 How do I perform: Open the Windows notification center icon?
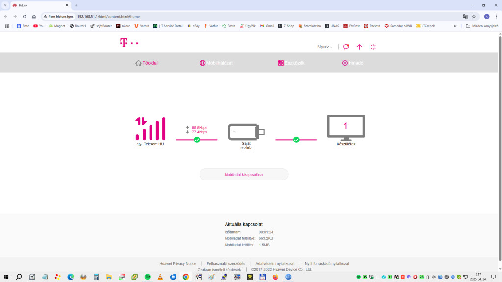coord(494,277)
